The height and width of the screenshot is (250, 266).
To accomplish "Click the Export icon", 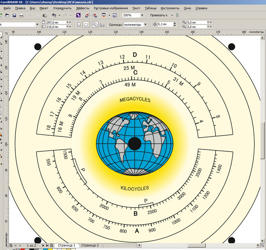I will tap(95, 15).
